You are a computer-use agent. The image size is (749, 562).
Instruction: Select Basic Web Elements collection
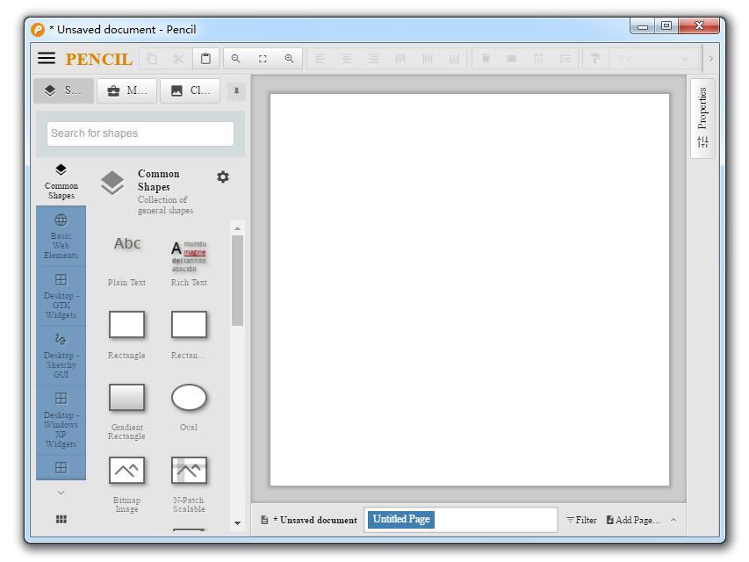tap(61, 236)
